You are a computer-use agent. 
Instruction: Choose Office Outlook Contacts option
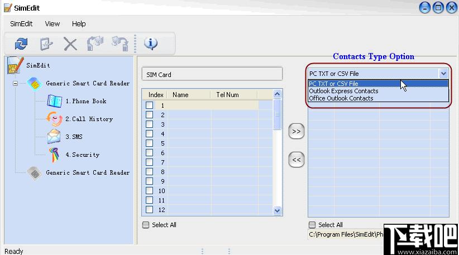click(x=341, y=98)
